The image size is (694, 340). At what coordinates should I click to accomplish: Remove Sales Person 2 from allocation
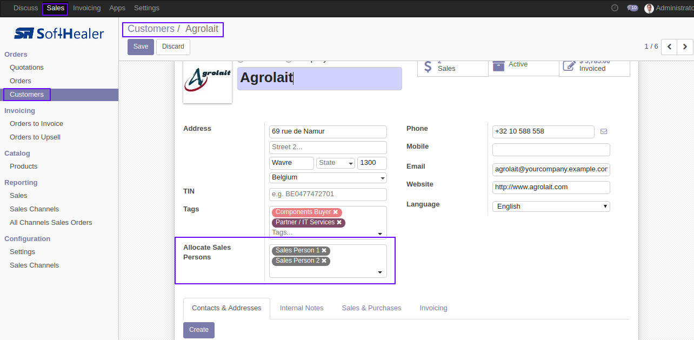324,261
